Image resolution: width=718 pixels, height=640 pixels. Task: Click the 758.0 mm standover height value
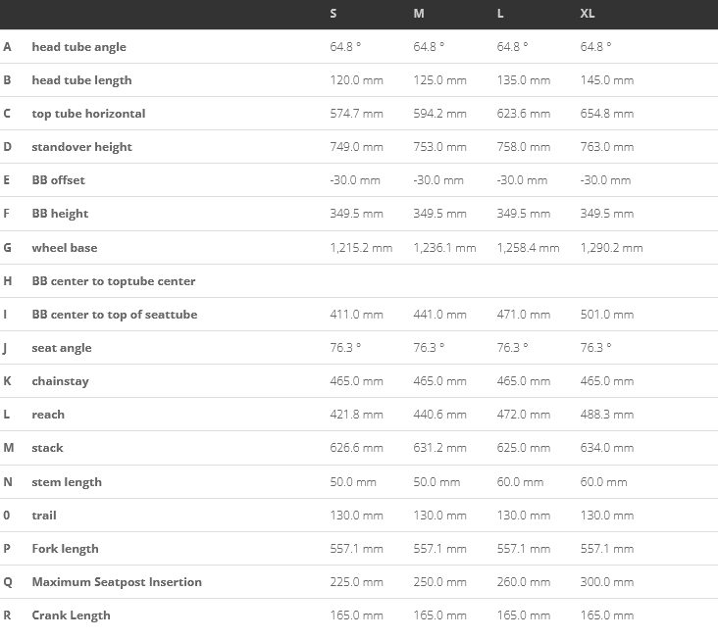coord(523,147)
